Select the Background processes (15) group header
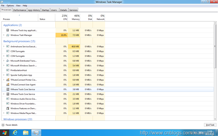Viewport: 218px width, 136px height. pos(19,41)
